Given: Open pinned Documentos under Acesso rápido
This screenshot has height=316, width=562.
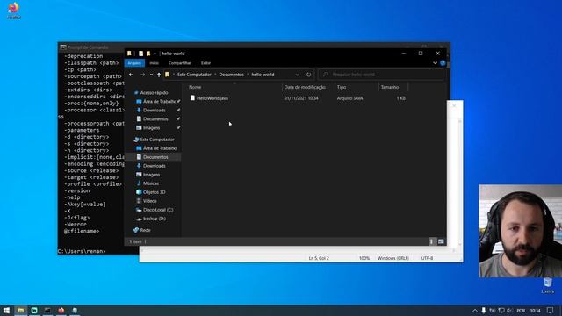Looking at the screenshot, I should [x=155, y=119].
